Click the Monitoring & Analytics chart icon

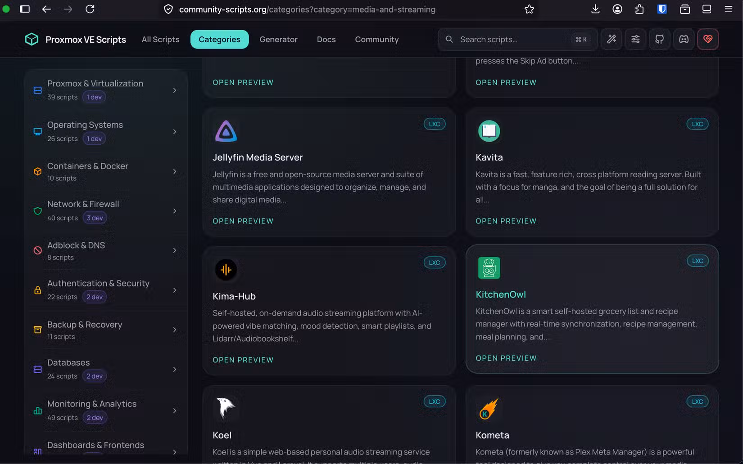click(x=38, y=410)
